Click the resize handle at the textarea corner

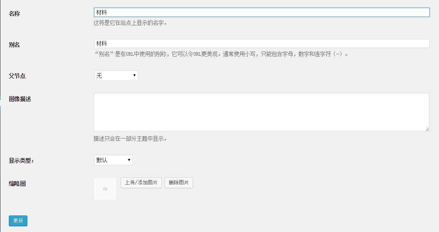[427, 130]
